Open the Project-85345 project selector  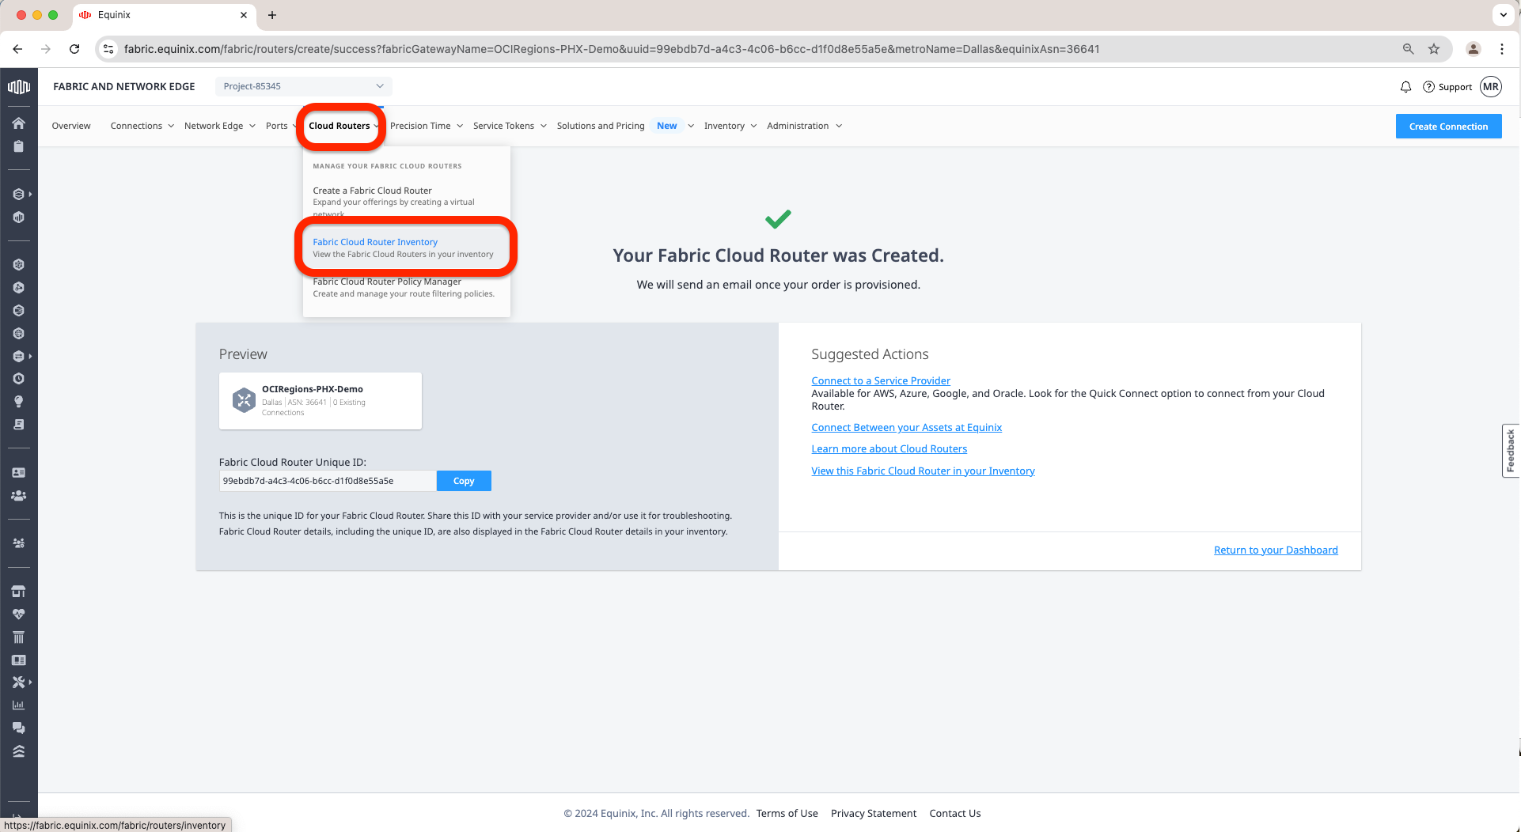point(303,86)
